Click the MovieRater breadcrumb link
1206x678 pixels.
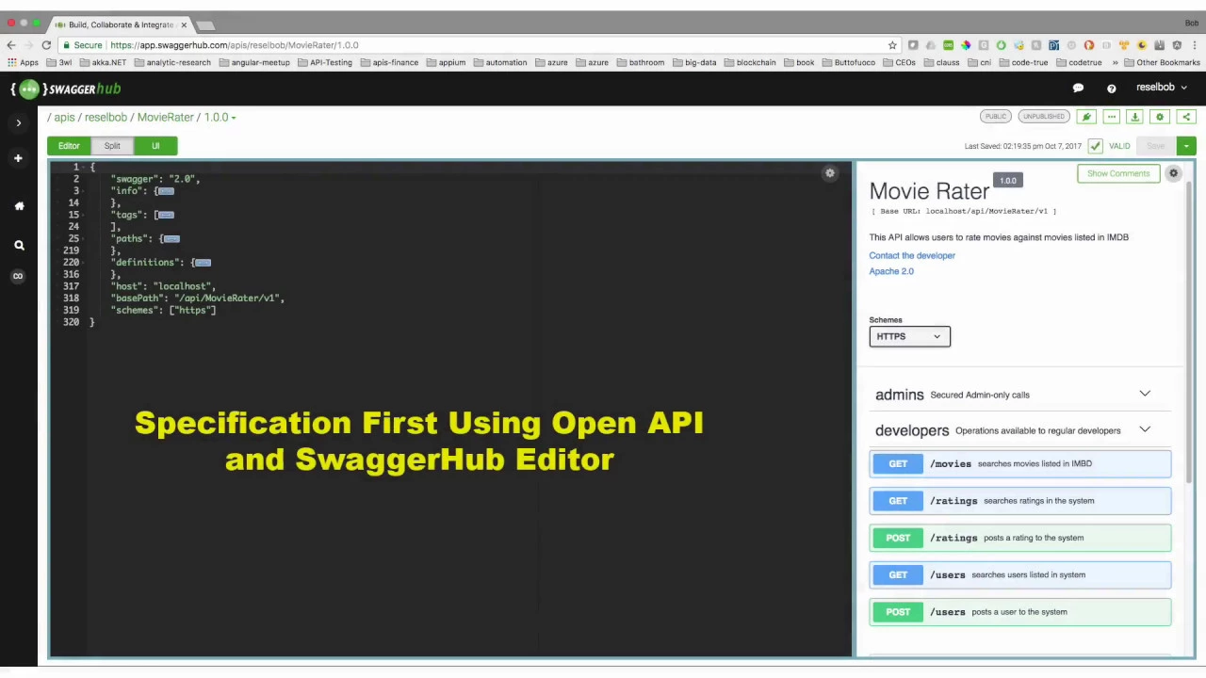point(165,118)
